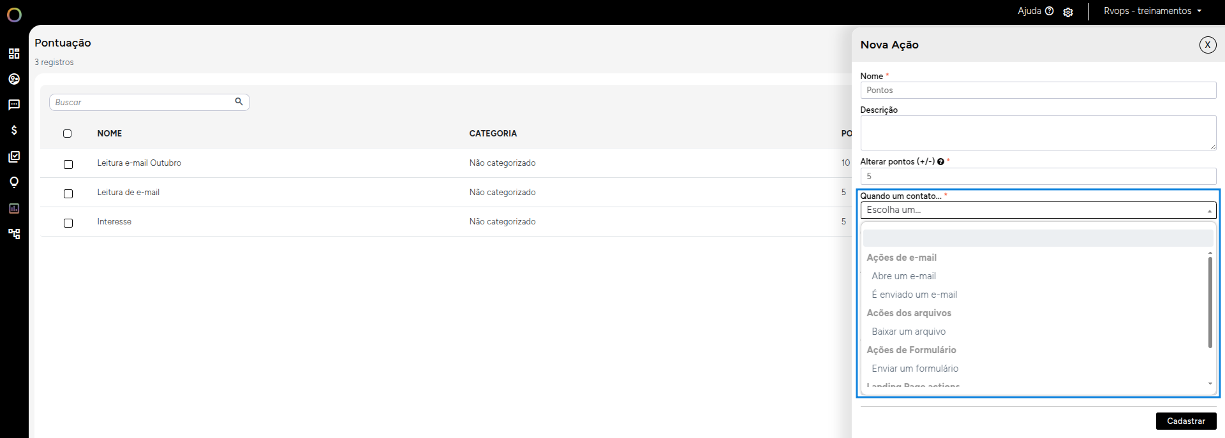Viewport: 1225px width, 438px height.
Task: Click the contacts face icon in sidebar
Action: (x=14, y=79)
